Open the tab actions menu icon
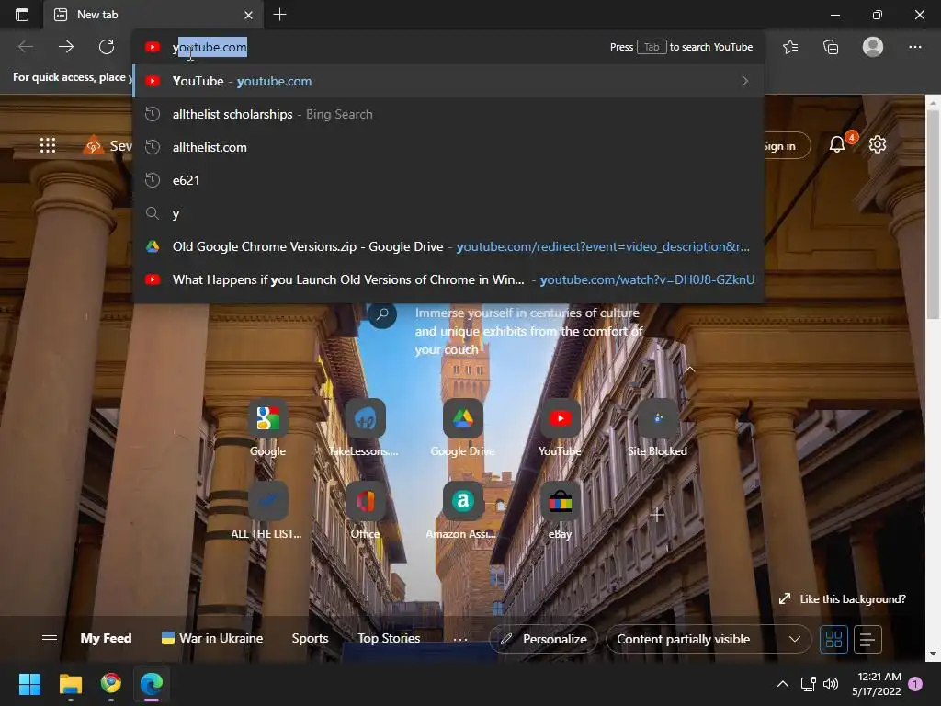 point(22,15)
